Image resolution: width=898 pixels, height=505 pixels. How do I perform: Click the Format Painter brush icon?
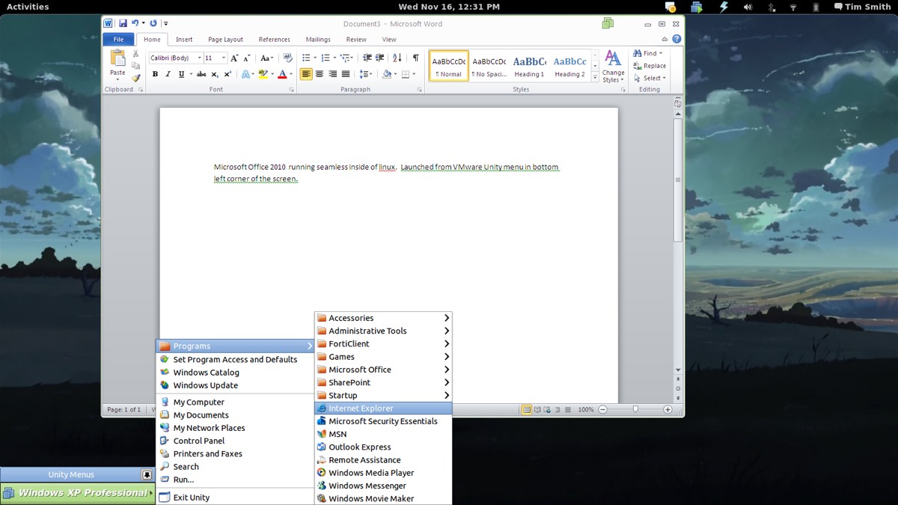coord(136,78)
